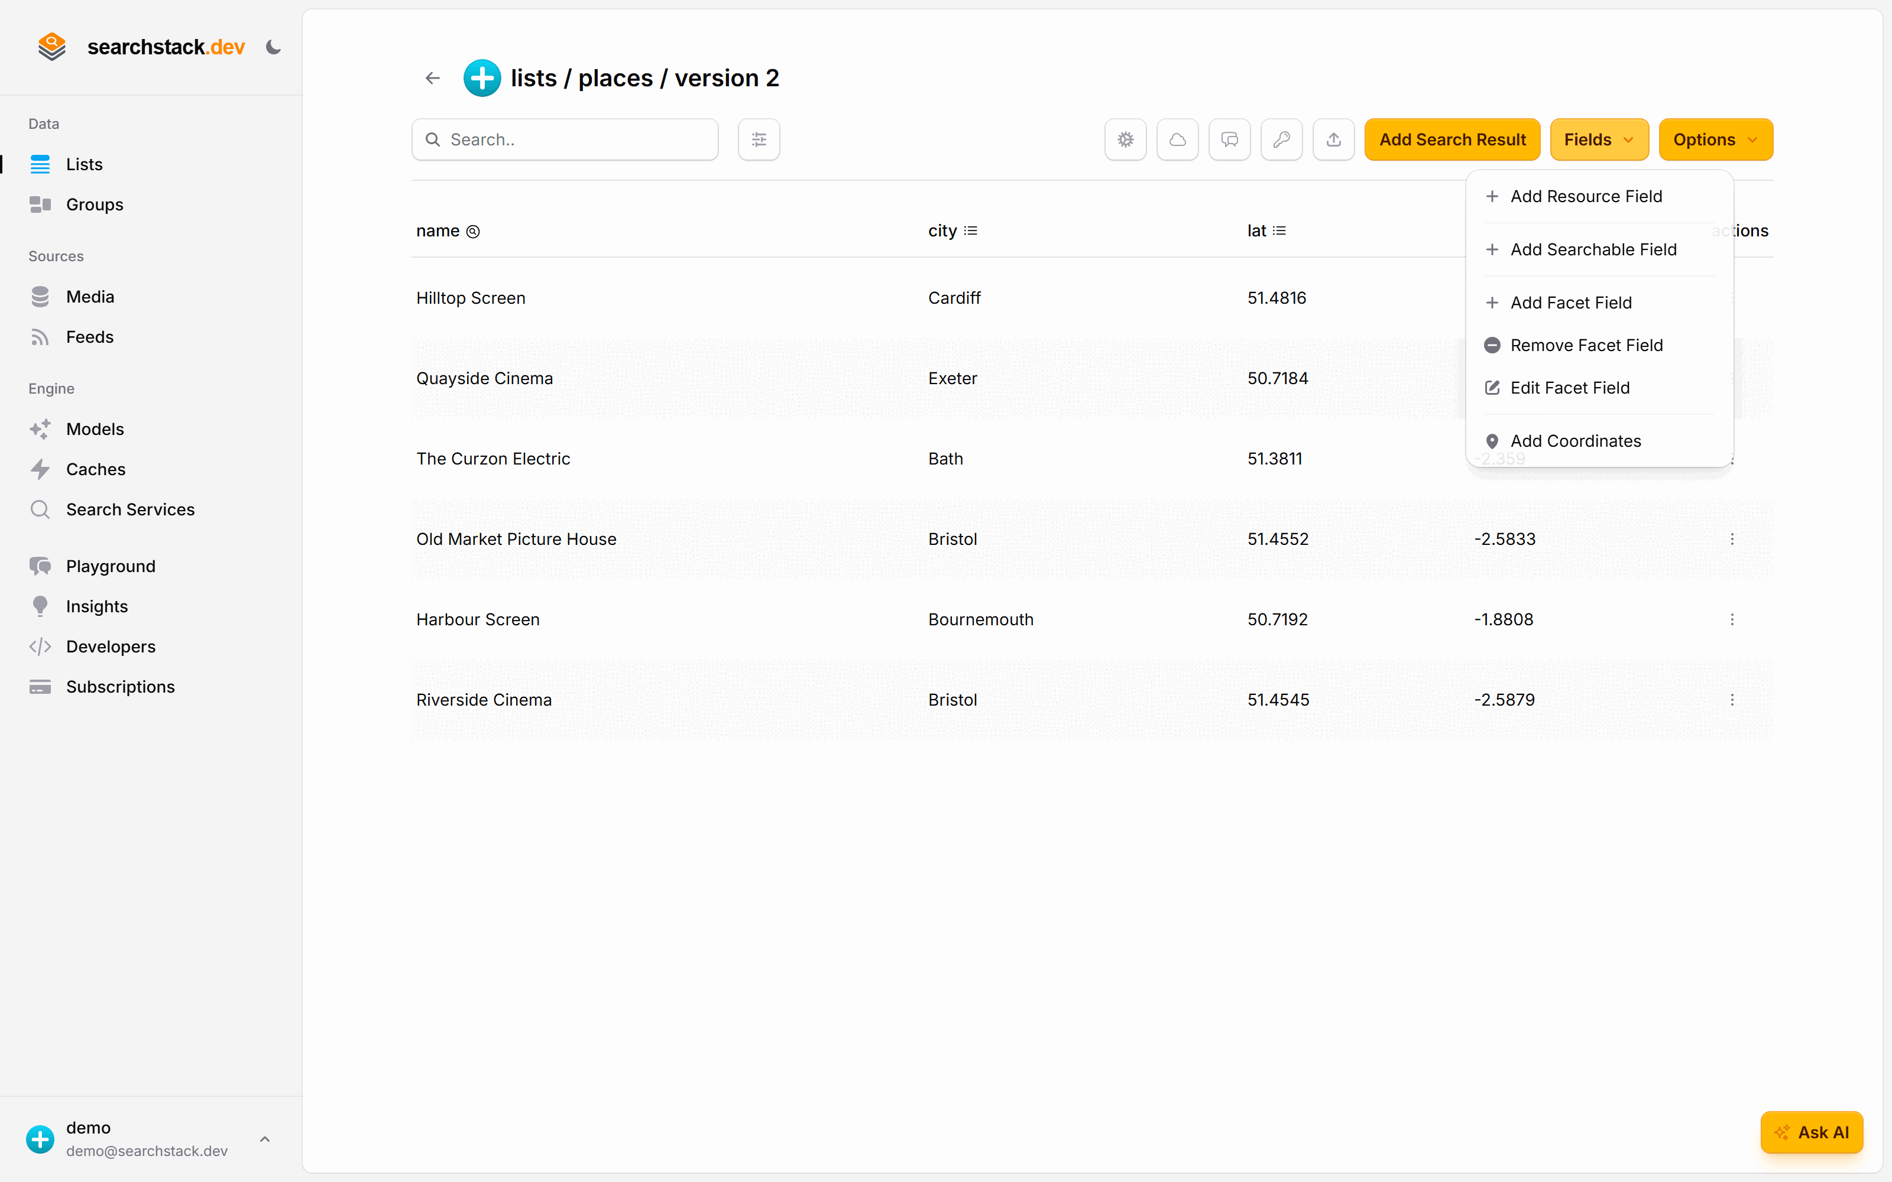Open Lists in sidebar
Viewport: 1892px width, 1182px height.
coord(151,164)
